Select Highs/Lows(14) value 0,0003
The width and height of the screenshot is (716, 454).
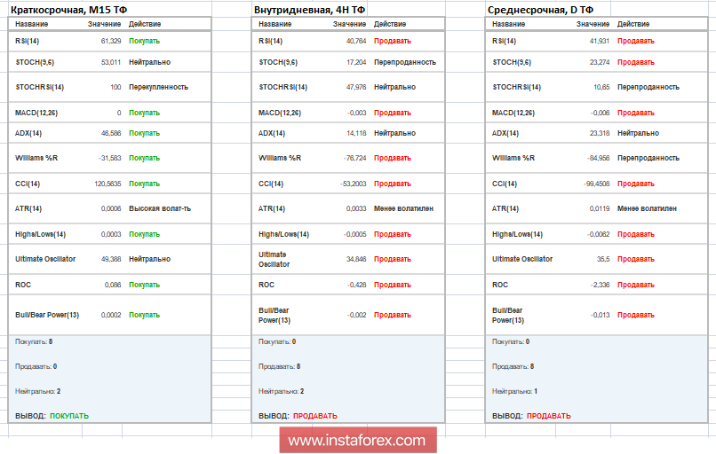pyautogui.click(x=111, y=234)
